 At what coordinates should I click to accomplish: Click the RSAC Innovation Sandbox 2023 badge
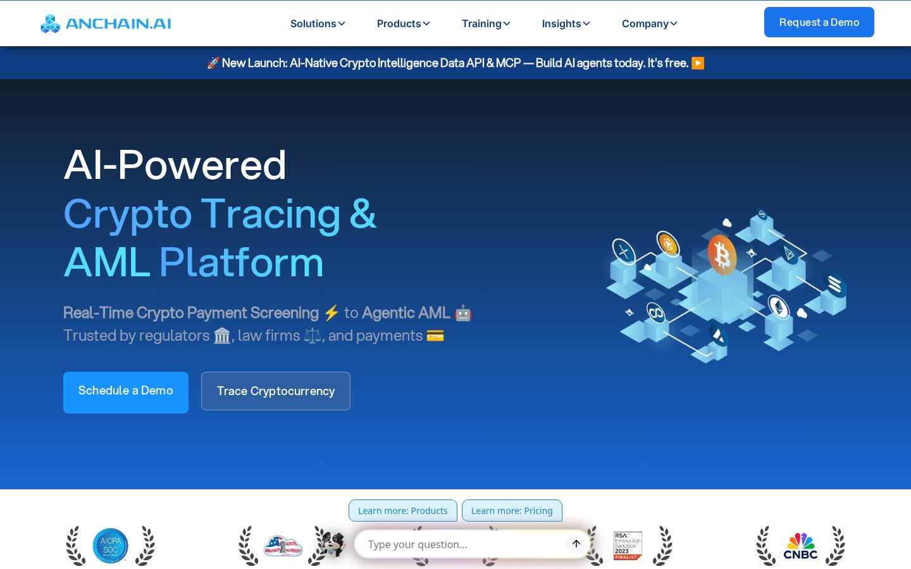coord(628,546)
